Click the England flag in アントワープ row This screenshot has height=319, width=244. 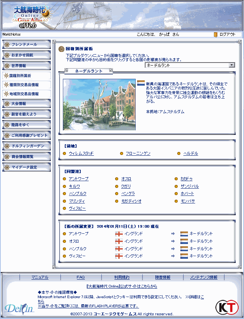pyautogui.click(x=119, y=234)
